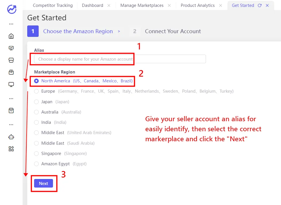Select Singapore as the marketplace region

pos(36,154)
